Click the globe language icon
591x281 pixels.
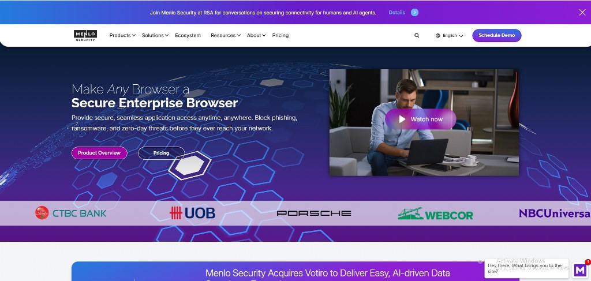coord(437,36)
